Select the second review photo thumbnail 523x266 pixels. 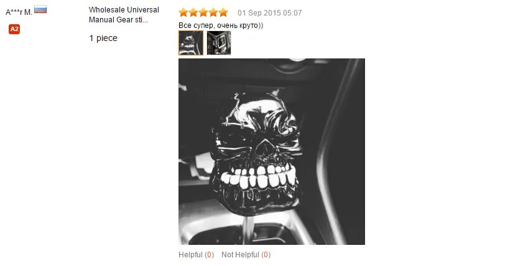click(219, 43)
